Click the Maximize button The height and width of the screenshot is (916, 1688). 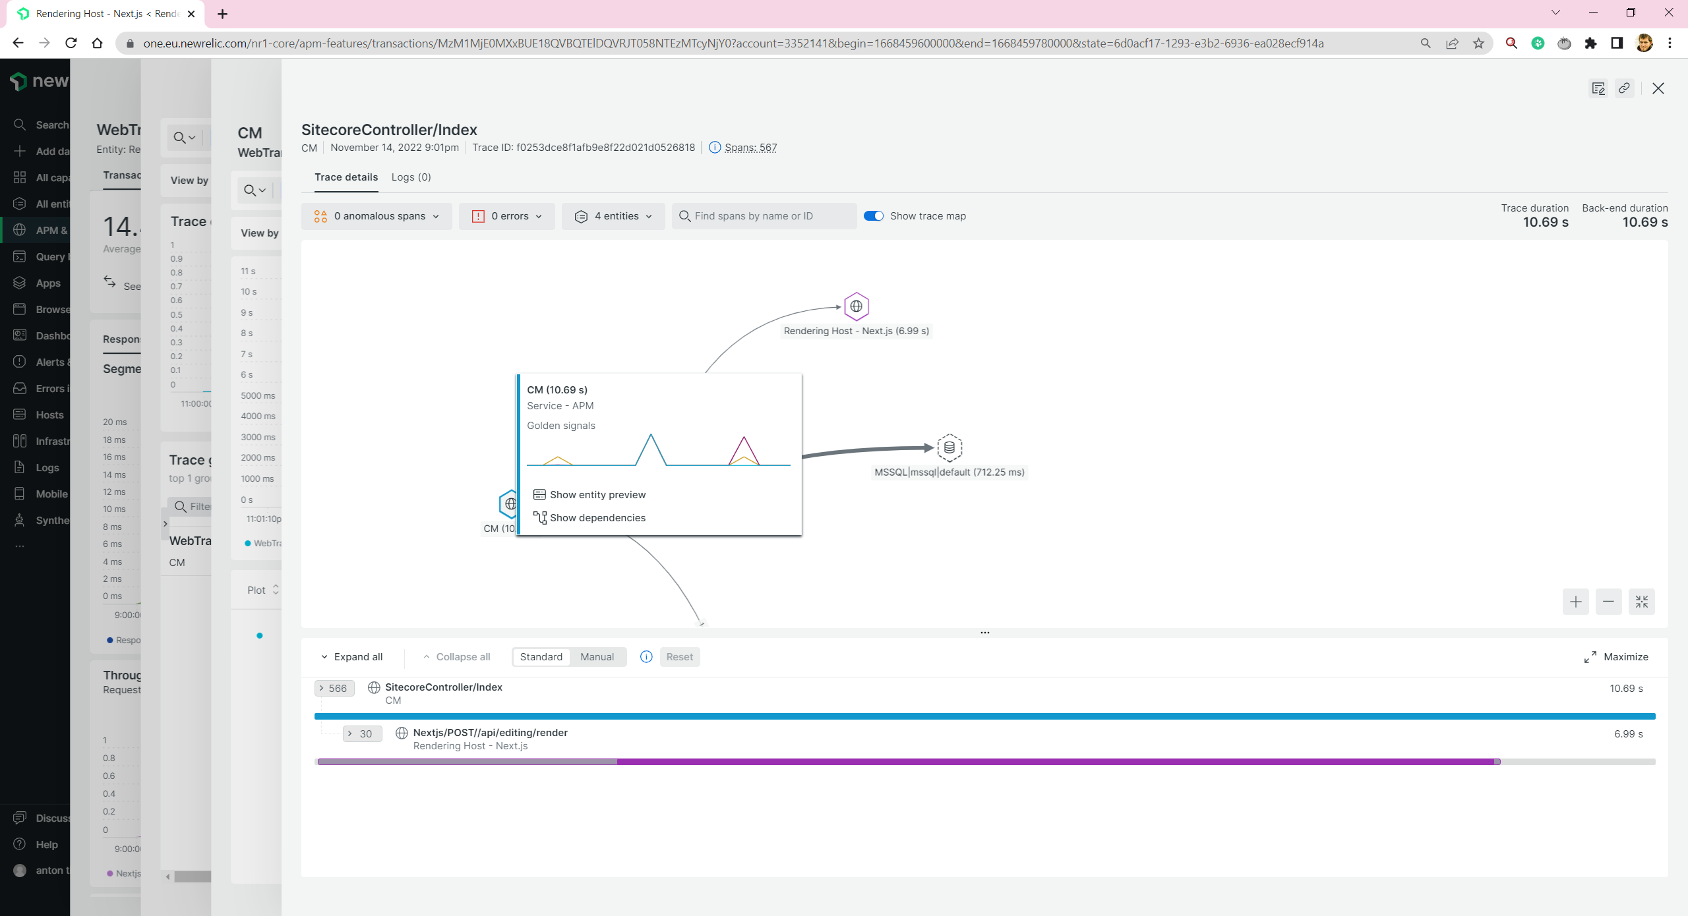[x=1616, y=657]
